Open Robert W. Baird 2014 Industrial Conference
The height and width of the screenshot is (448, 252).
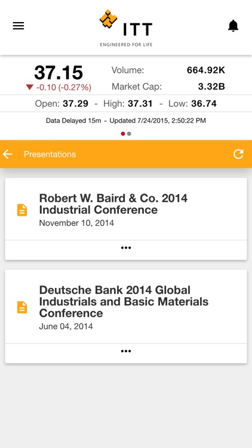point(113,204)
